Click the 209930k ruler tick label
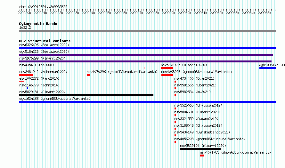The width and height of the screenshot is (285, 168). point(184,13)
